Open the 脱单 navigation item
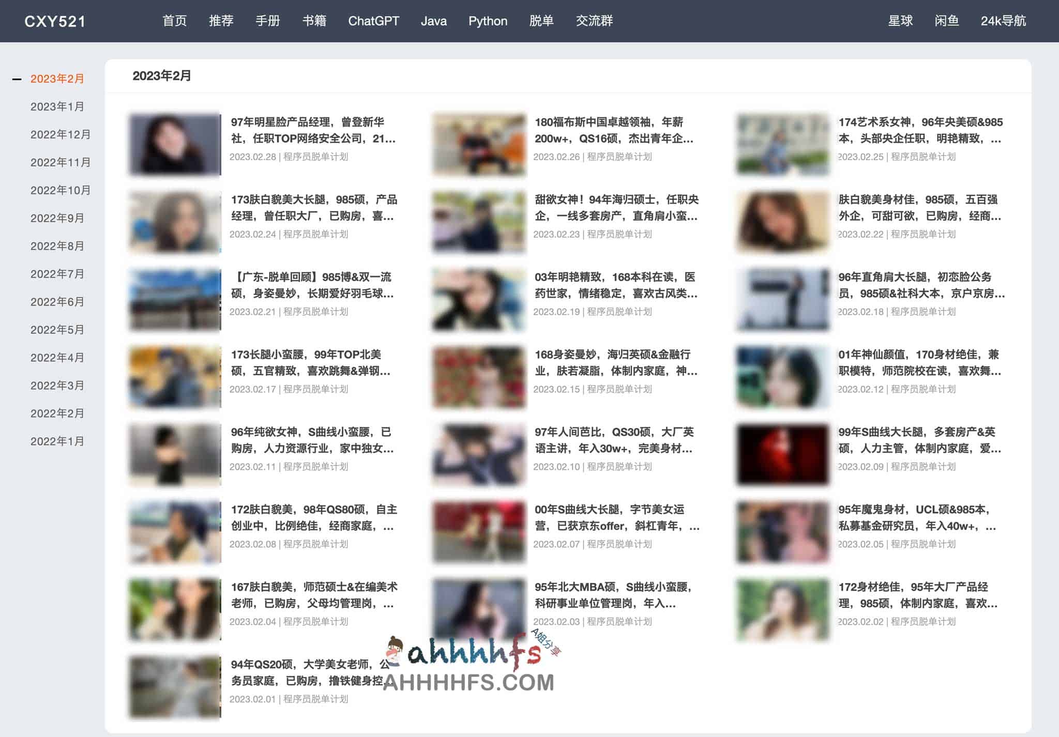 coord(541,21)
